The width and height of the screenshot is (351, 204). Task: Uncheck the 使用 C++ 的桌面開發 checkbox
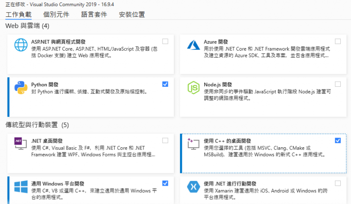coord(338,140)
